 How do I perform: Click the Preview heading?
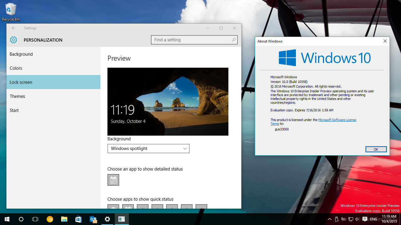pos(119,58)
